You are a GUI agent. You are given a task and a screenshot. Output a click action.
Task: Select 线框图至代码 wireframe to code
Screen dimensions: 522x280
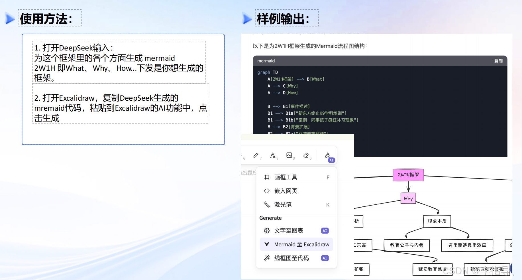296,258
